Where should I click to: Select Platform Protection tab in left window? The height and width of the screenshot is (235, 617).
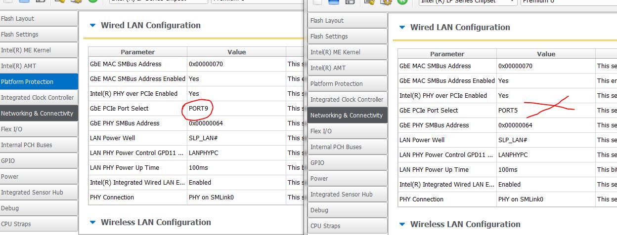coord(39,81)
